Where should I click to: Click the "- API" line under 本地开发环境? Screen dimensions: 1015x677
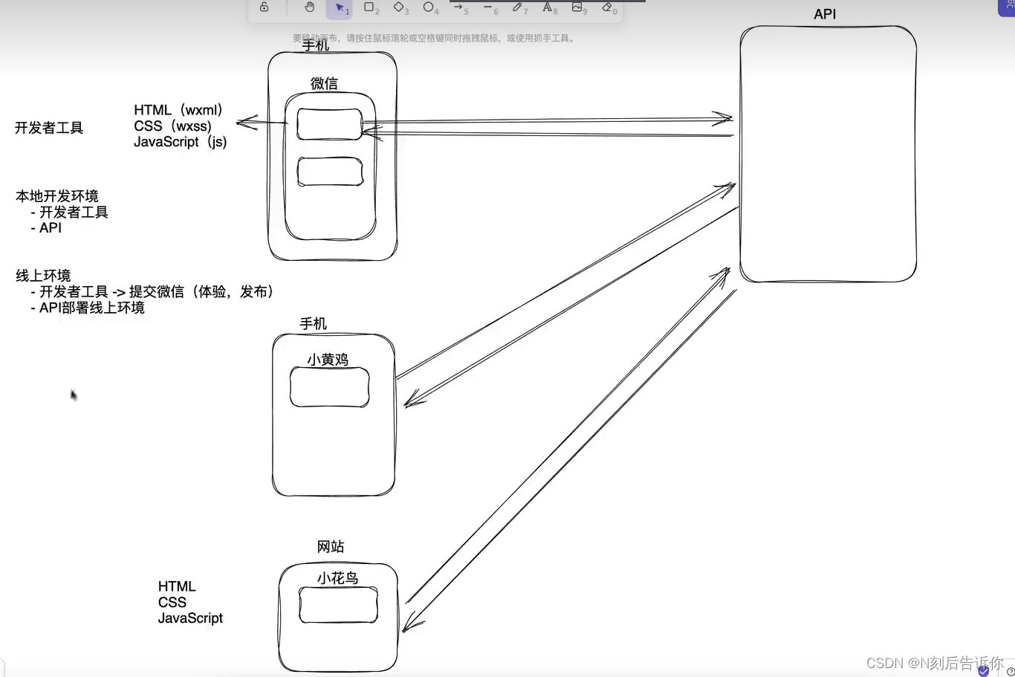coord(46,228)
